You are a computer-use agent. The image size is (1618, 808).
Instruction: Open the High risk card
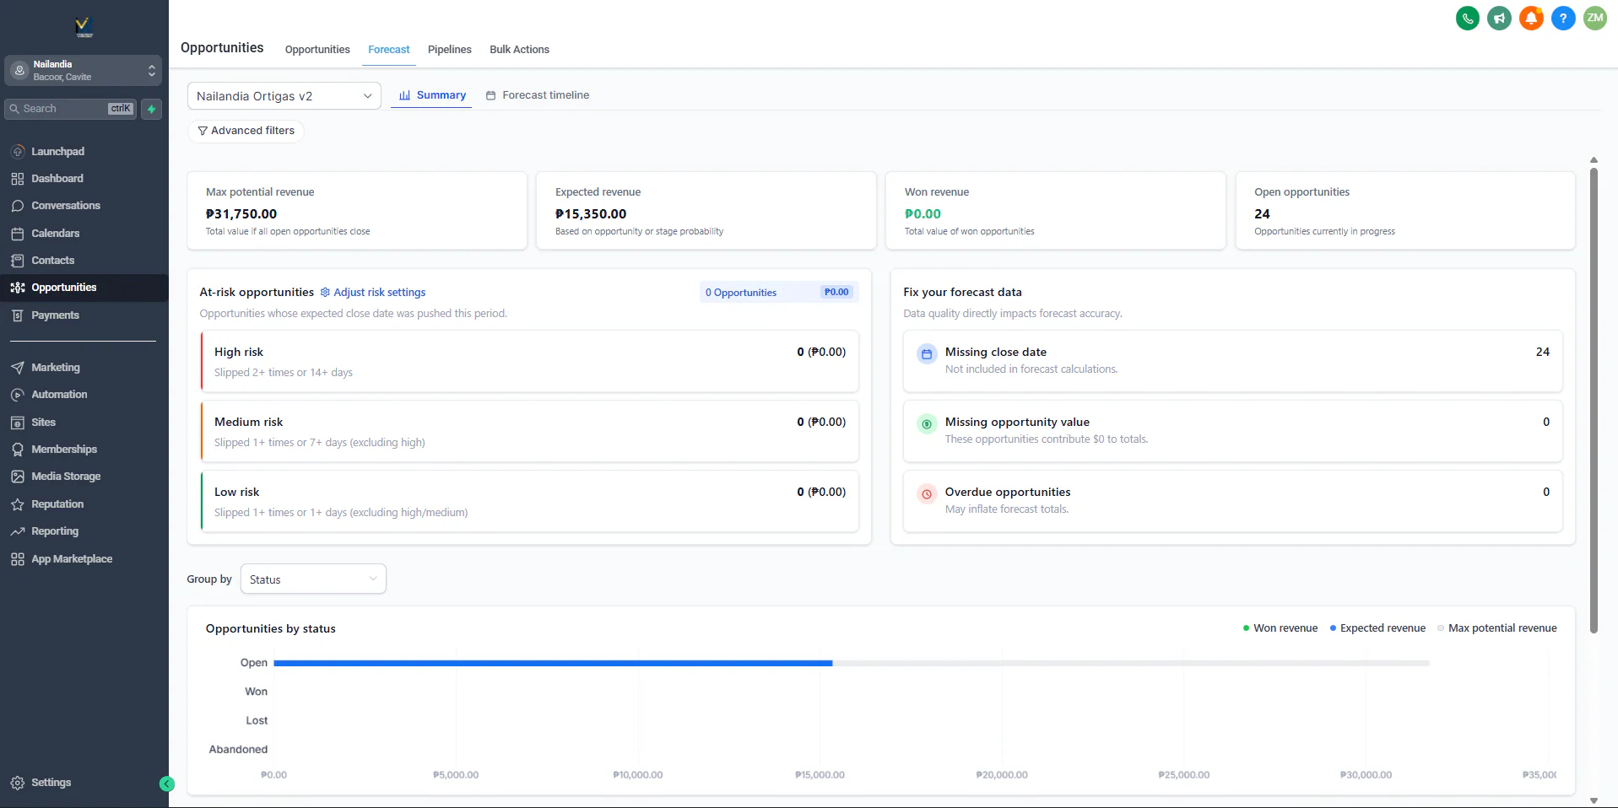(x=530, y=361)
